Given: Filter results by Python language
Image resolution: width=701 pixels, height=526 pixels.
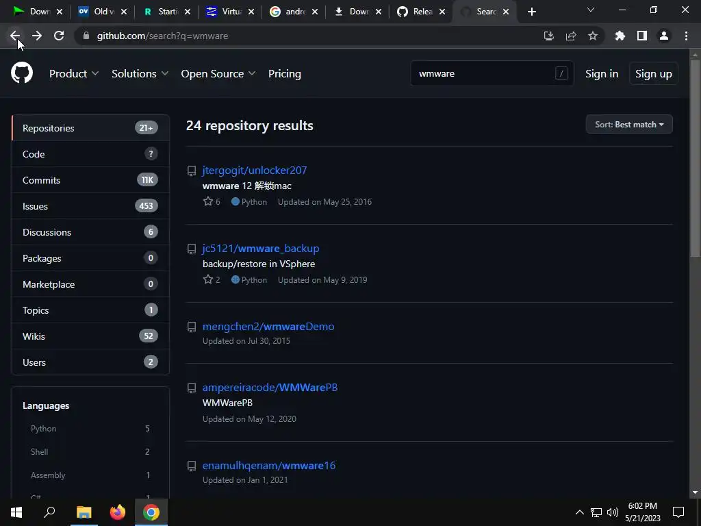Looking at the screenshot, I should [90, 429].
